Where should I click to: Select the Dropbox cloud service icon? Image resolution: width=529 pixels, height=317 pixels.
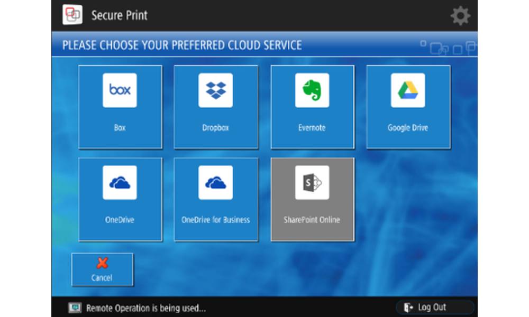click(x=216, y=90)
